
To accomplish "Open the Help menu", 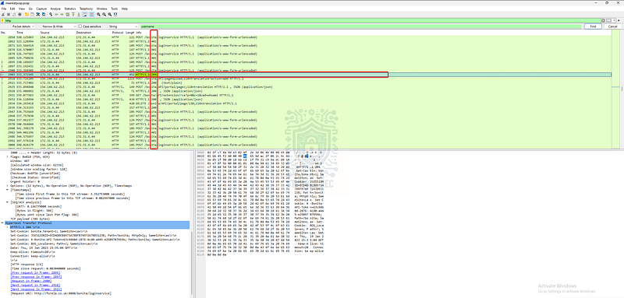I will 125,9.
